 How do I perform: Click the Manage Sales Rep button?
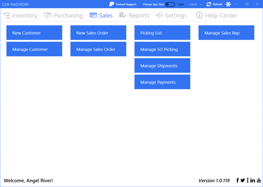pyautogui.click(x=226, y=33)
